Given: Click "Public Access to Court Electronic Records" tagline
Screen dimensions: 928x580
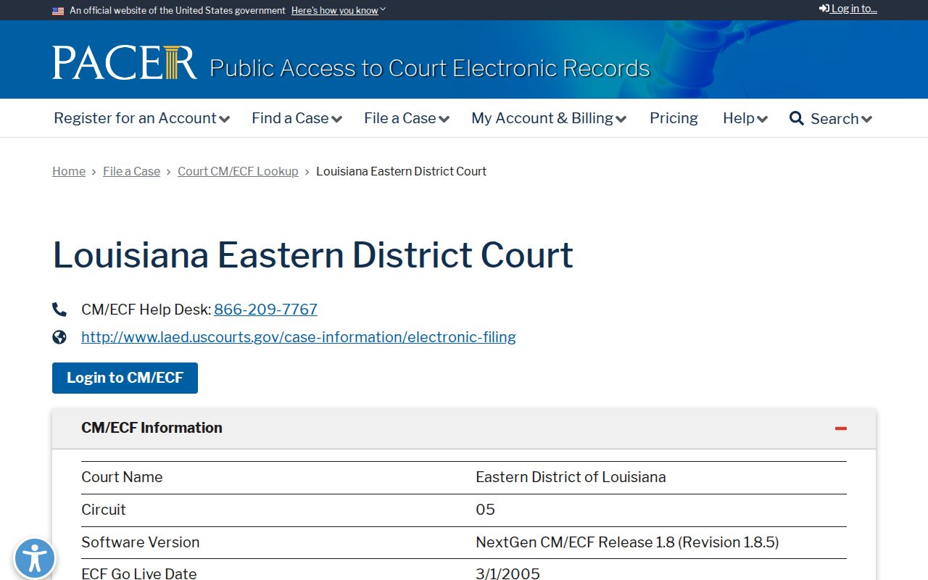Looking at the screenshot, I should pyautogui.click(x=430, y=68).
